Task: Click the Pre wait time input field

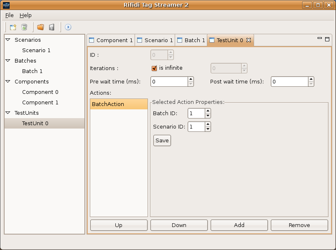Action: click(x=169, y=82)
